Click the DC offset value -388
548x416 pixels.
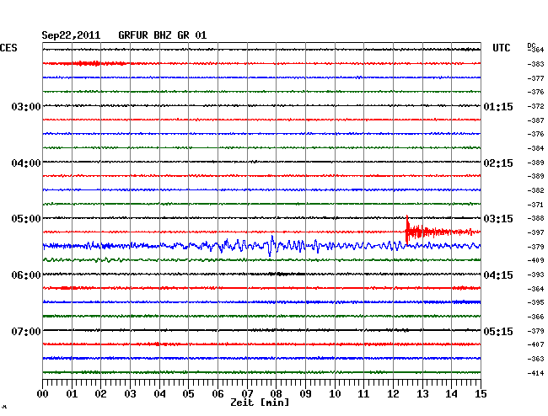tap(535, 218)
